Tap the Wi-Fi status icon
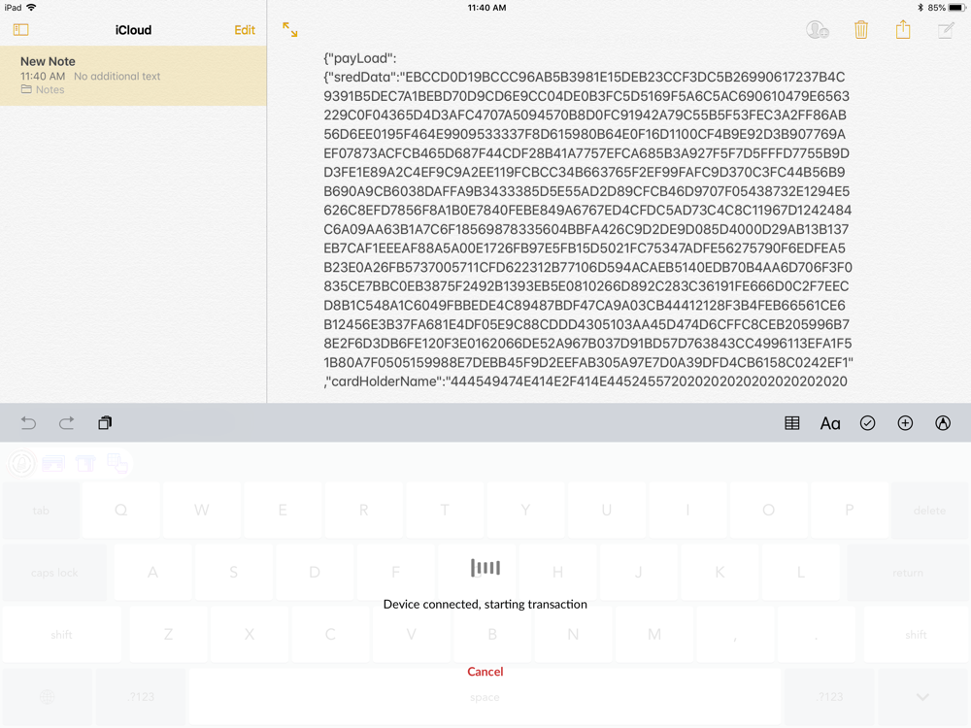Viewport: 971px width, 728px height. 31,8
